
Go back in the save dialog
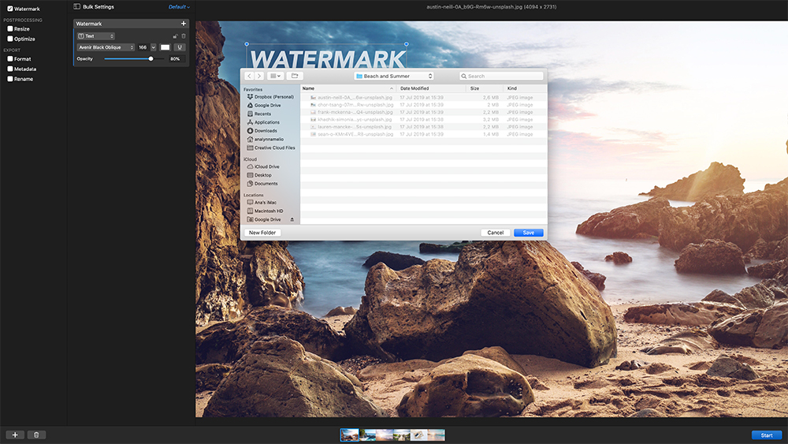pyautogui.click(x=249, y=76)
